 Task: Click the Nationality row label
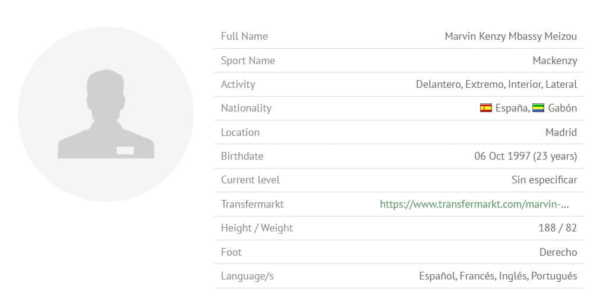(247, 108)
